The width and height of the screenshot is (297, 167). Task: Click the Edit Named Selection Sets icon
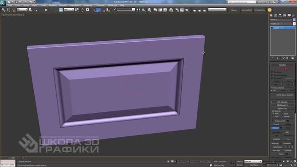(115, 9)
